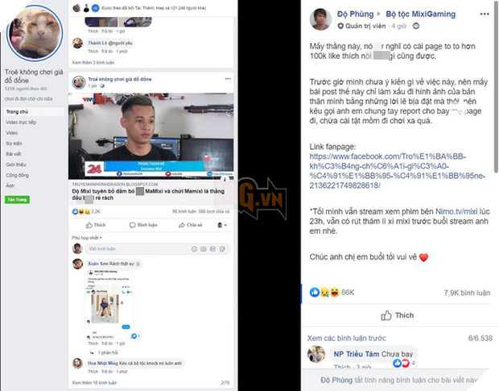Toggle Thích on the Troê page post

click(x=96, y=225)
